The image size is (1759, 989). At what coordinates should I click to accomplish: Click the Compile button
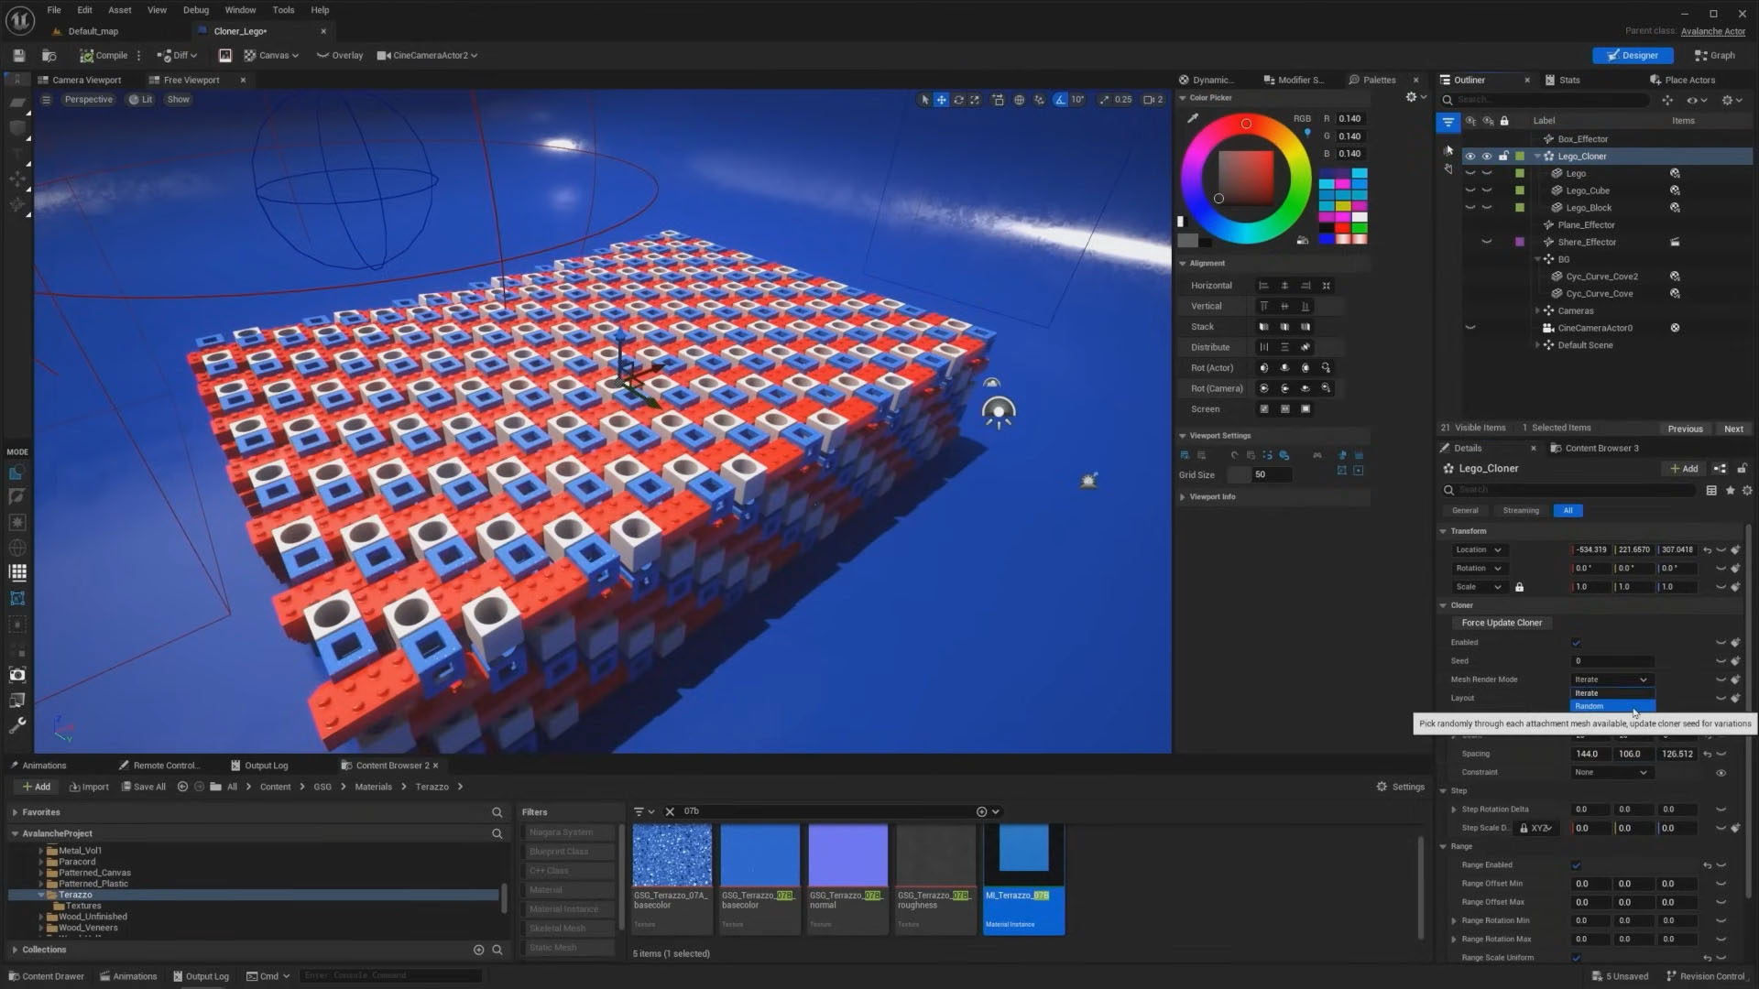[104, 56]
